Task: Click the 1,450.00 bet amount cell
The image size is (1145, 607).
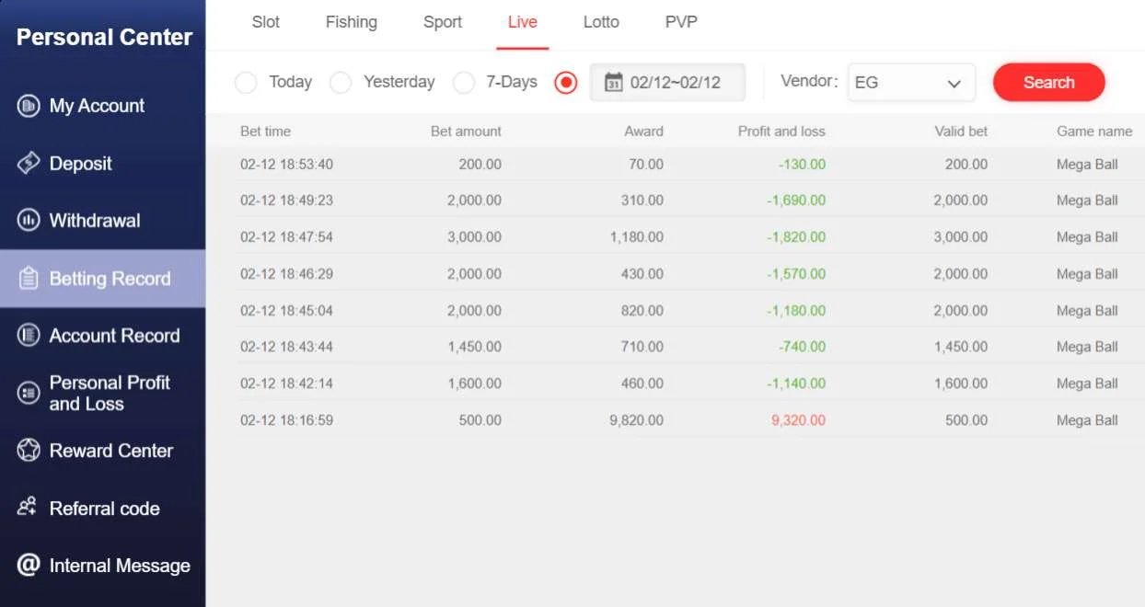Action: (x=475, y=347)
